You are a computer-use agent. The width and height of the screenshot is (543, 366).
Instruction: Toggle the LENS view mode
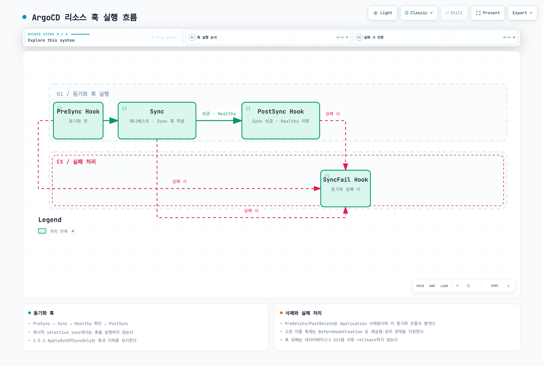coord(444,286)
